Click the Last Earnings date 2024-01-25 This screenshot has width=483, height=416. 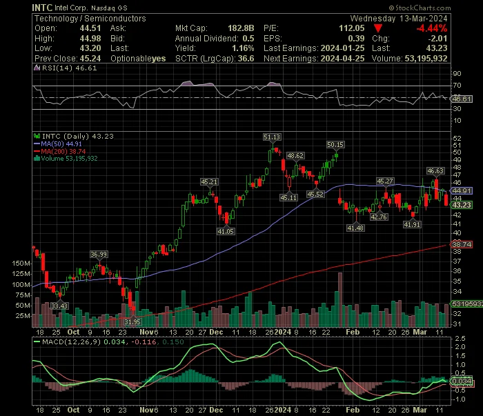[342, 48]
